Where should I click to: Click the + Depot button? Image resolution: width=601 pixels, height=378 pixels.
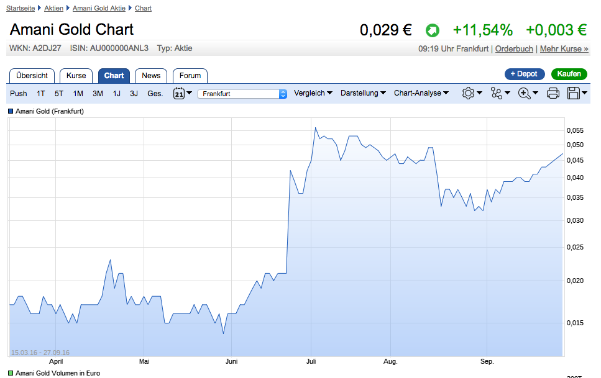(525, 74)
